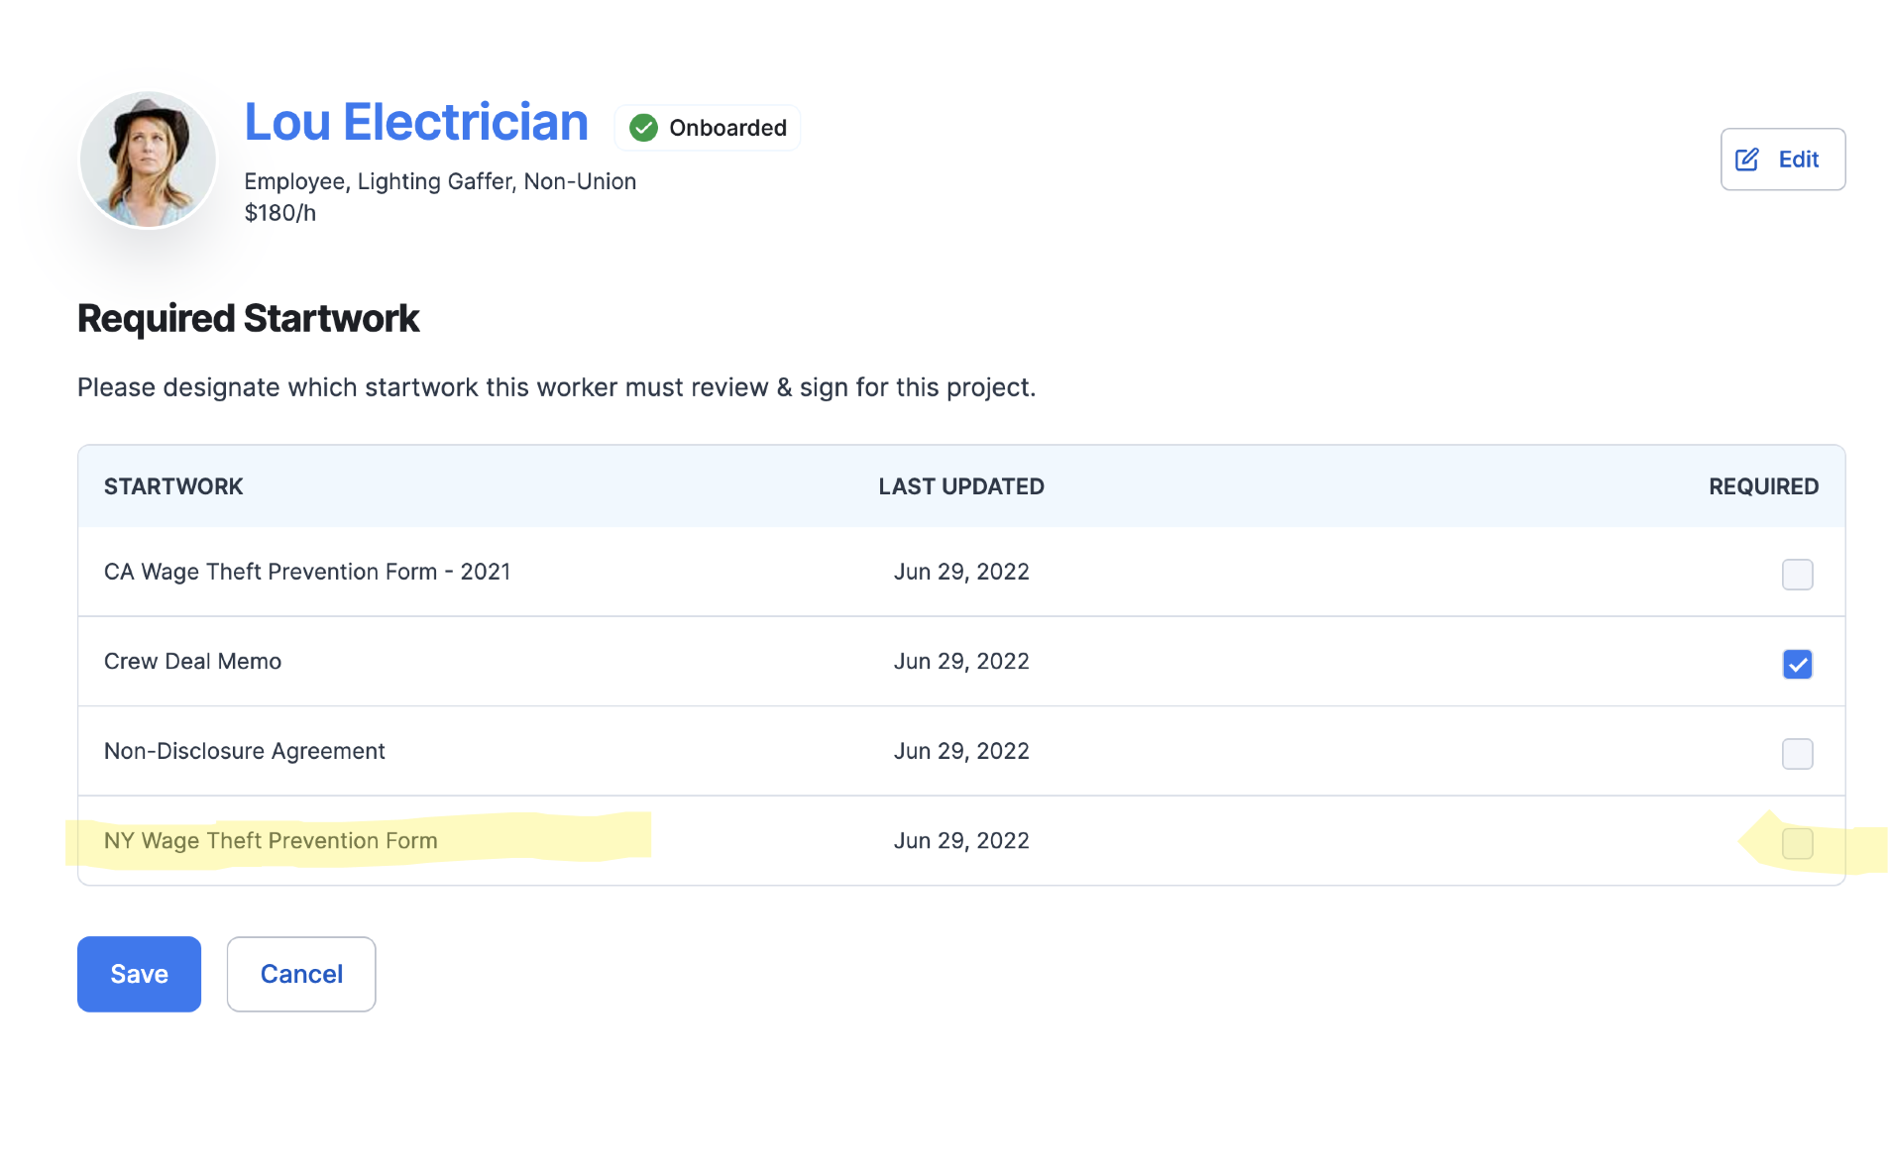Click the Non-Disclosure Agreement document name

(x=244, y=751)
